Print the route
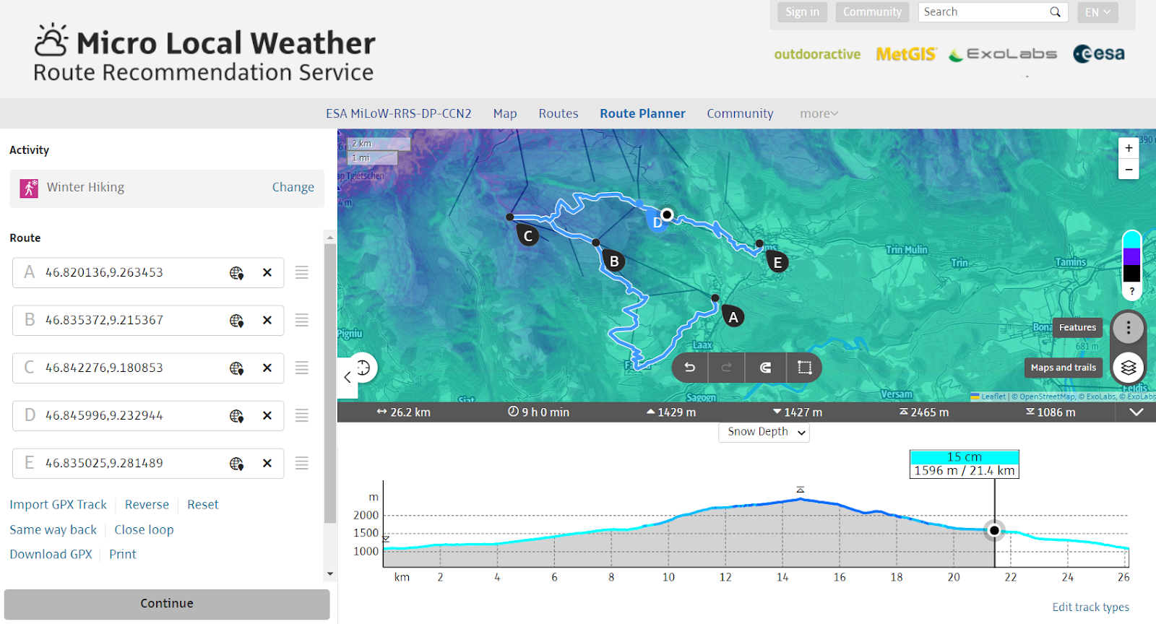1156x624 pixels. (x=122, y=555)
